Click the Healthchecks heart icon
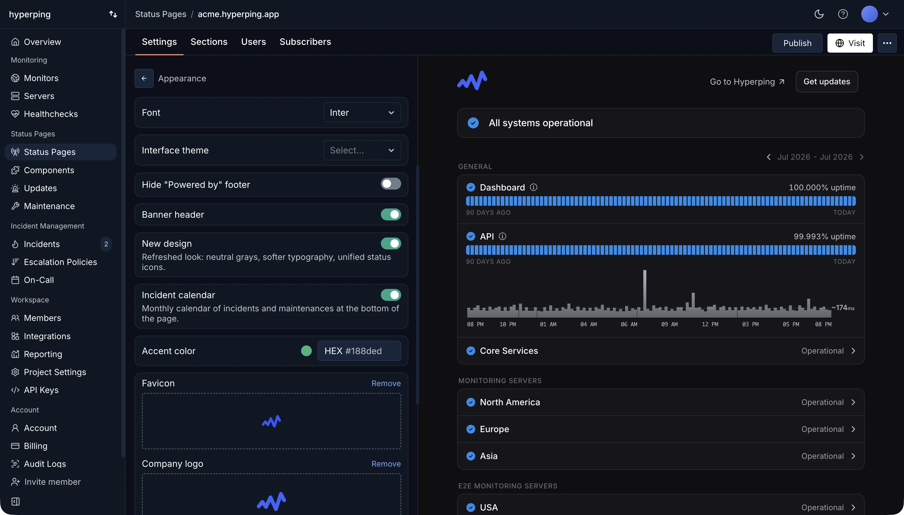 (x=15, y=114)
